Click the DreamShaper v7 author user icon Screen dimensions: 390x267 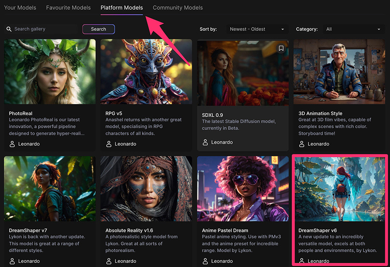pos(12,261)
